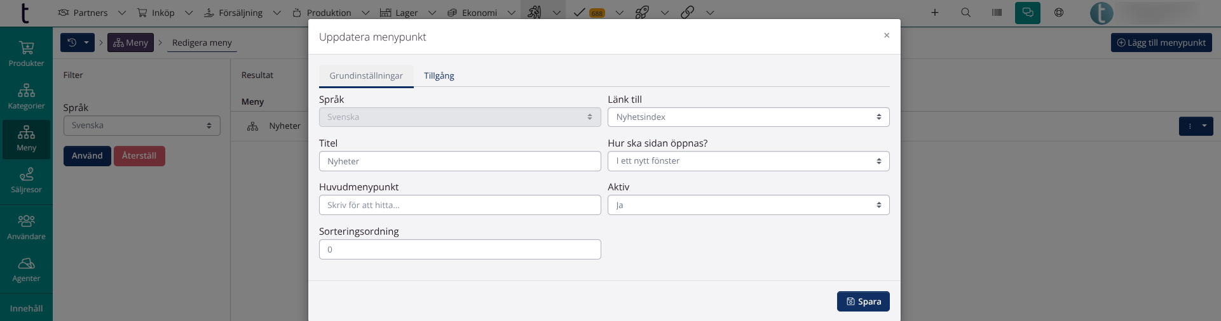Click the checkmark tasks icon with 688 badge

589,13
